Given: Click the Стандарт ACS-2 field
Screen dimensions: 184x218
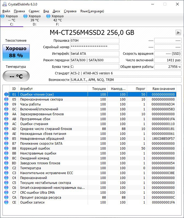Looking at the screenshot, I should [126, 73].
